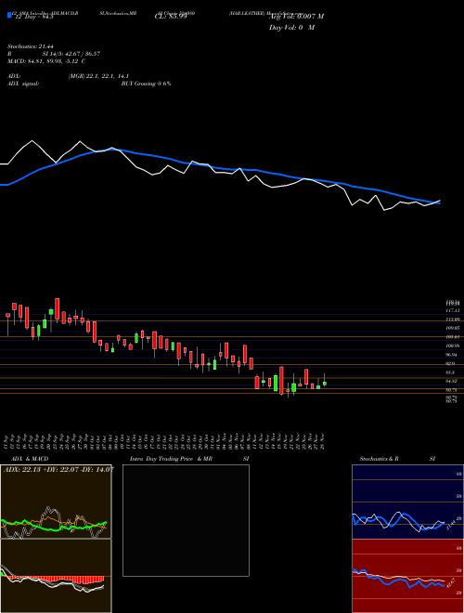Click the ADX indicator chart panel

(56, 502)
